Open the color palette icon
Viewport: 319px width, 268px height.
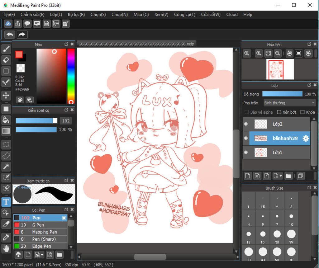click(x=20, y=100)
